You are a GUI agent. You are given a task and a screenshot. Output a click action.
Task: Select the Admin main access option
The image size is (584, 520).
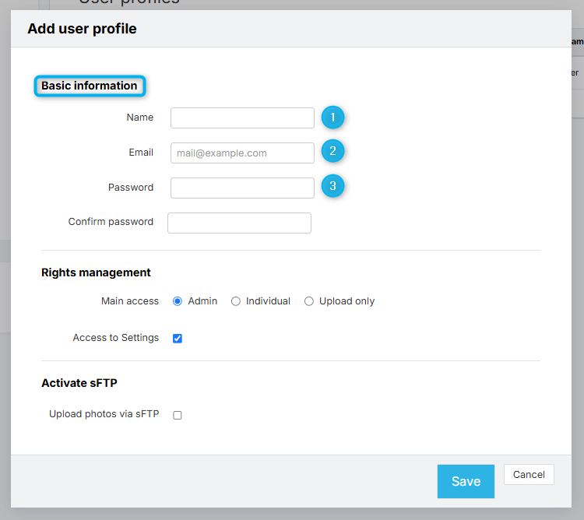(178, 301)
